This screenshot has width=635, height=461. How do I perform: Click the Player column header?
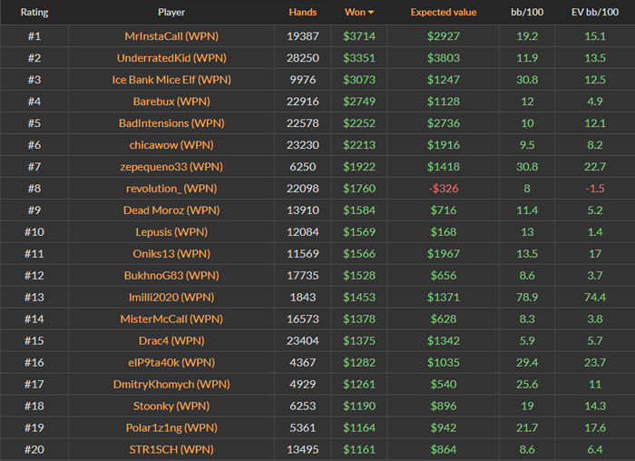coord(171,14)
